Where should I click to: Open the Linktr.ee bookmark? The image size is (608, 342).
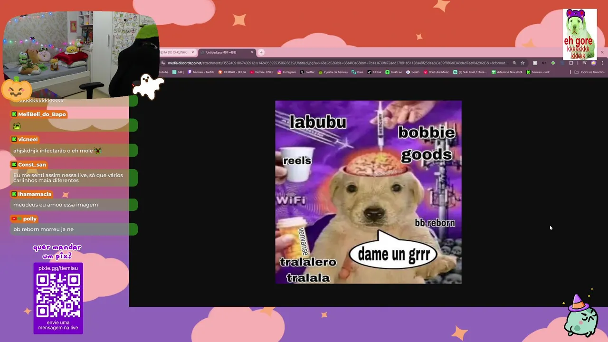(x=394, y=72)
